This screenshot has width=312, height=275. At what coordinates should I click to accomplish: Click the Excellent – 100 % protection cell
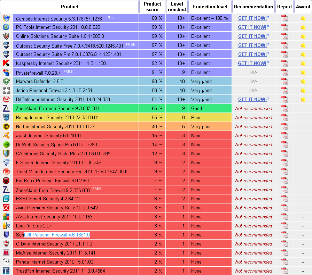(x=210, y=18)
